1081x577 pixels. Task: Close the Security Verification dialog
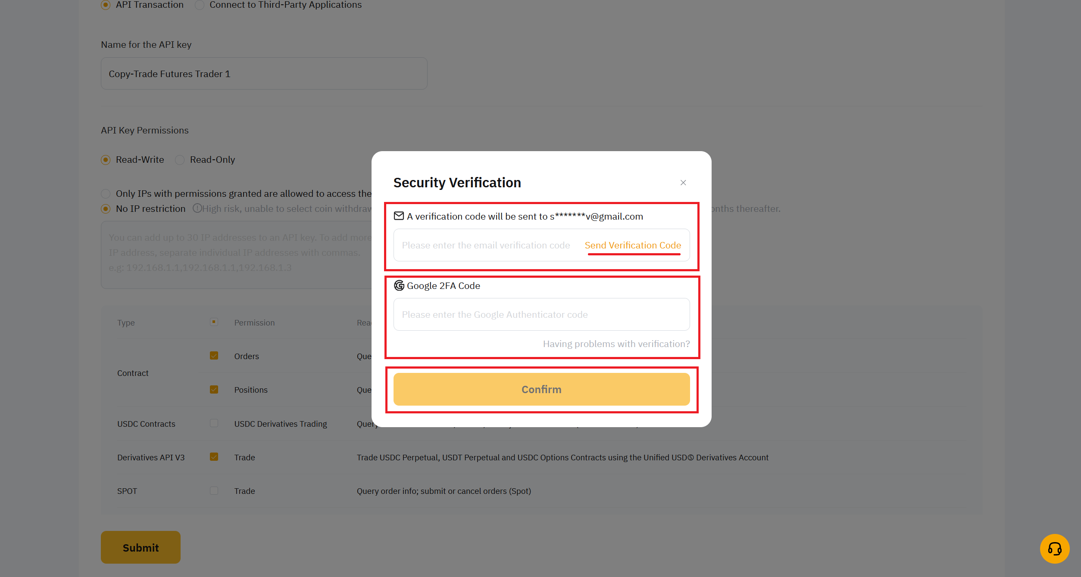(x=683, y=183)
